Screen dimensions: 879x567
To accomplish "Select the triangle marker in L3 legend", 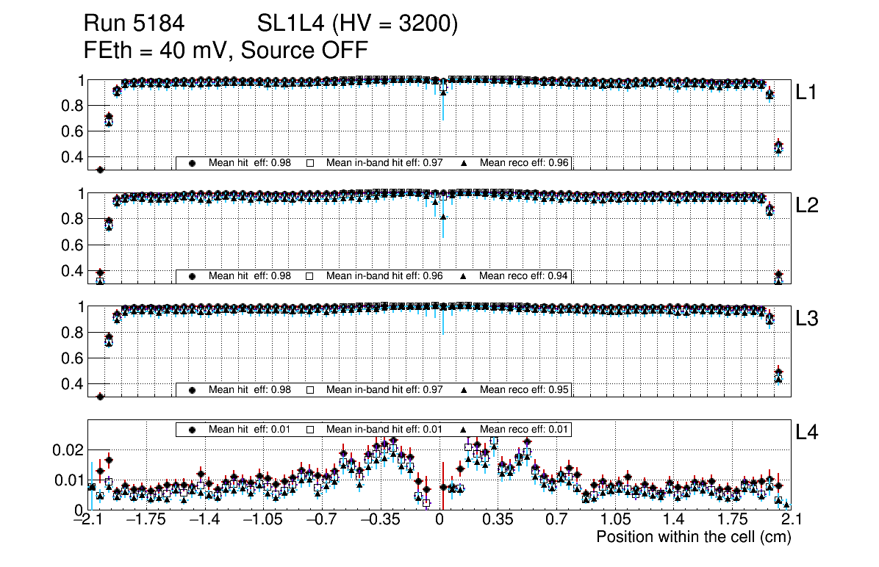I will [x=464, y=389].
